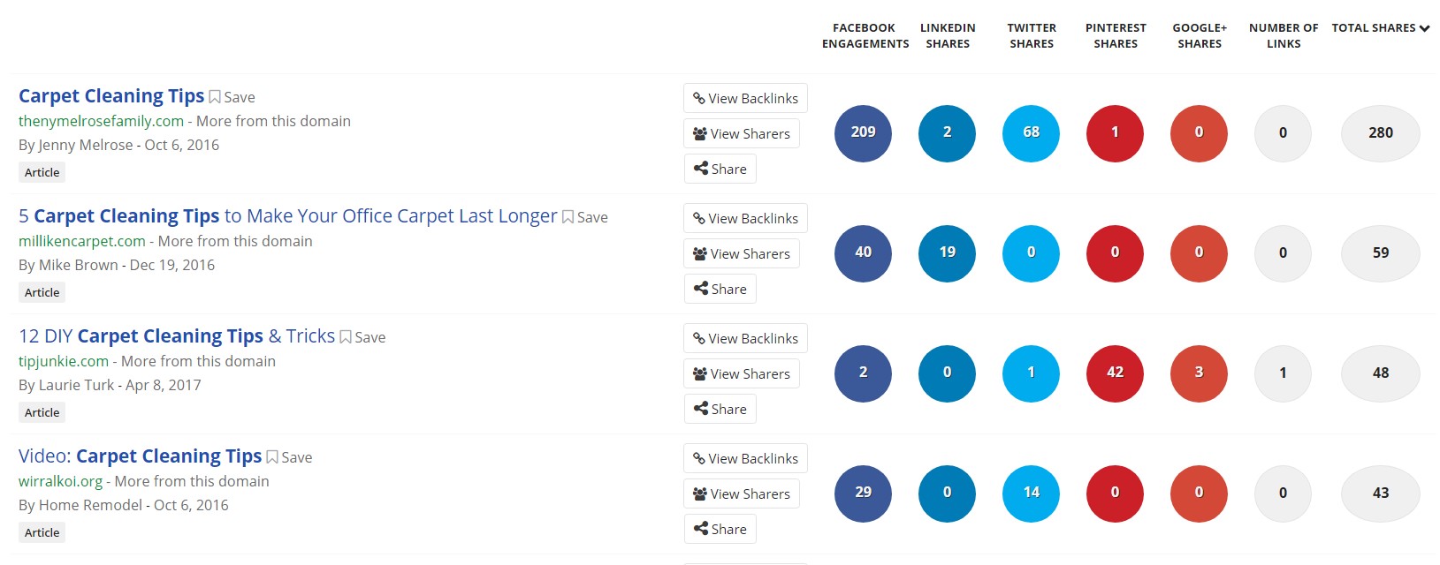Open thenymelrosefamily.com domain link
The width and height of the screenshot is (1440, 565).
pos(101,121)
